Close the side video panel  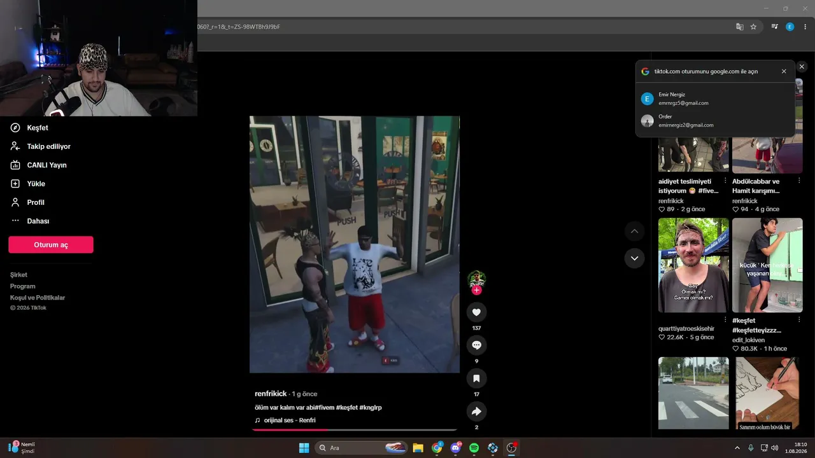[802, 67]
